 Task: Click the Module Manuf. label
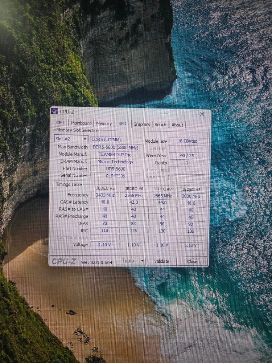(x=73, y=154)
